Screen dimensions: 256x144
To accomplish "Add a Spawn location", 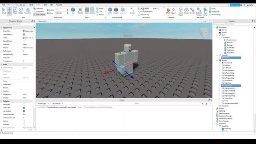I will [x=174, y=11].
